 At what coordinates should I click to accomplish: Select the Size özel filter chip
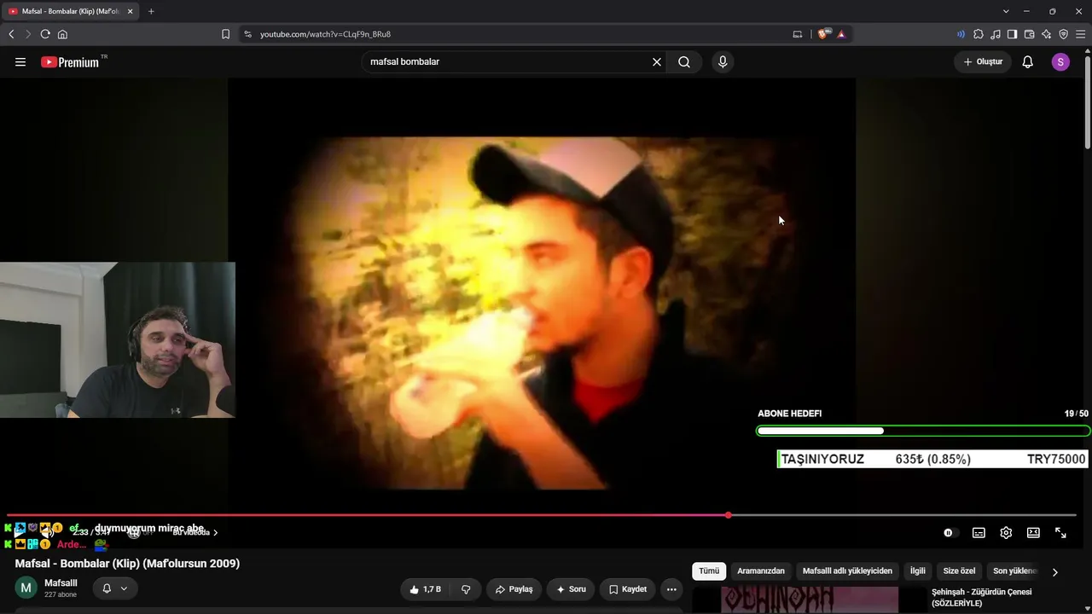coord(959,571)
